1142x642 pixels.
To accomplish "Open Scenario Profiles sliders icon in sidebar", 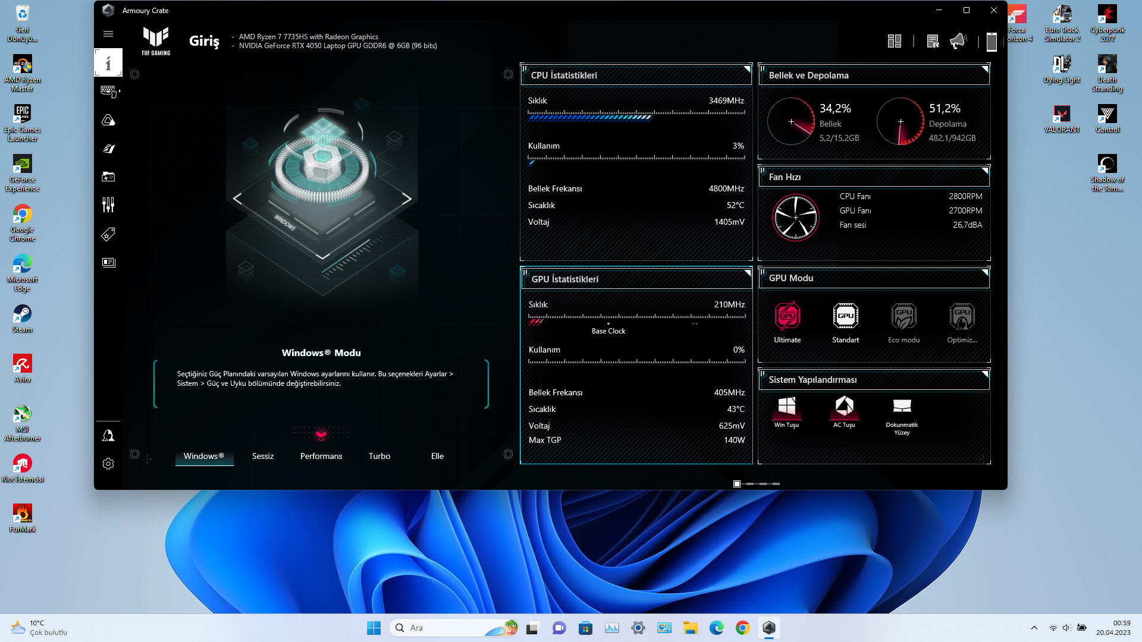I will [x=108, y=205].
